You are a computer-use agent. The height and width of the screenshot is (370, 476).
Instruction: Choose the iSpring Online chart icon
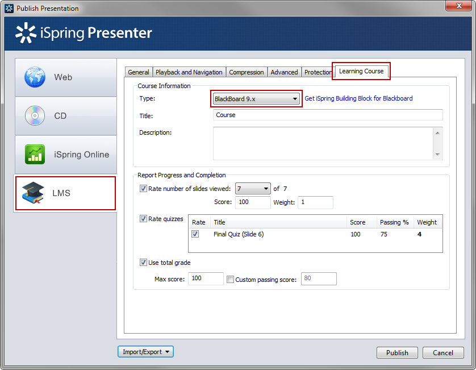click(35, 155)
